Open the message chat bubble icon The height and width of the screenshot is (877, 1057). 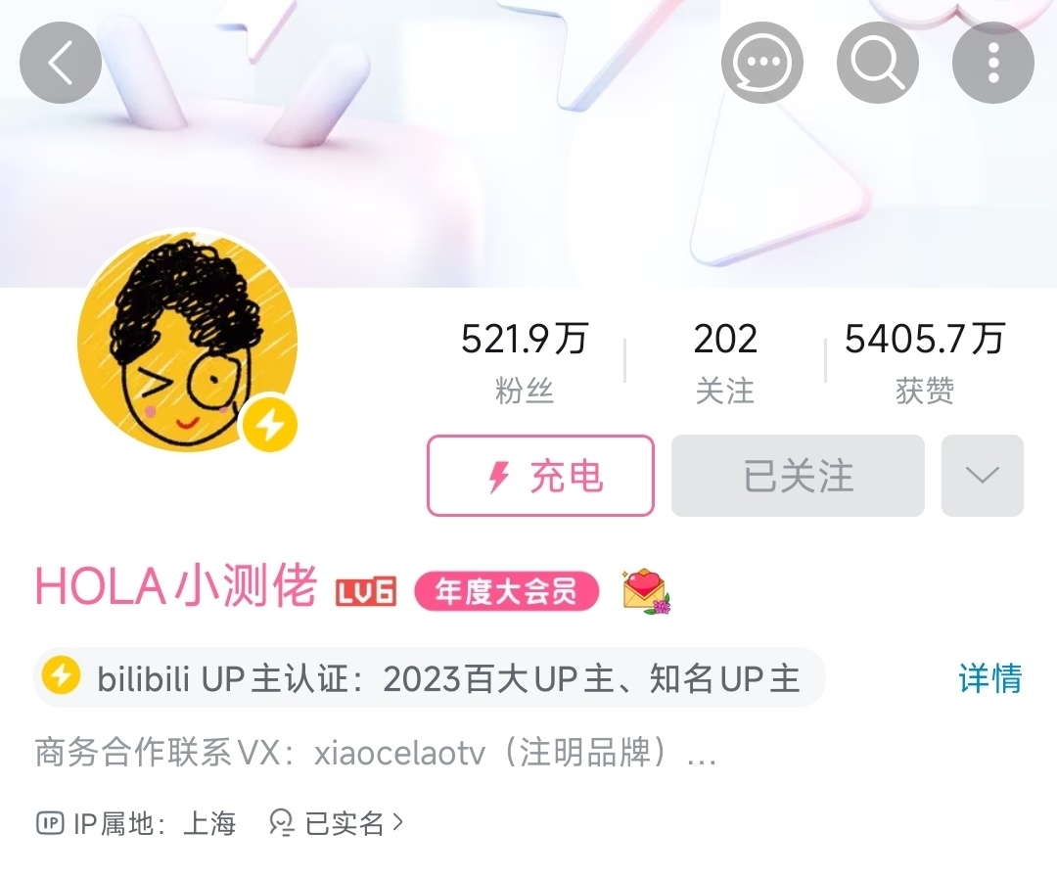(761, 63)
